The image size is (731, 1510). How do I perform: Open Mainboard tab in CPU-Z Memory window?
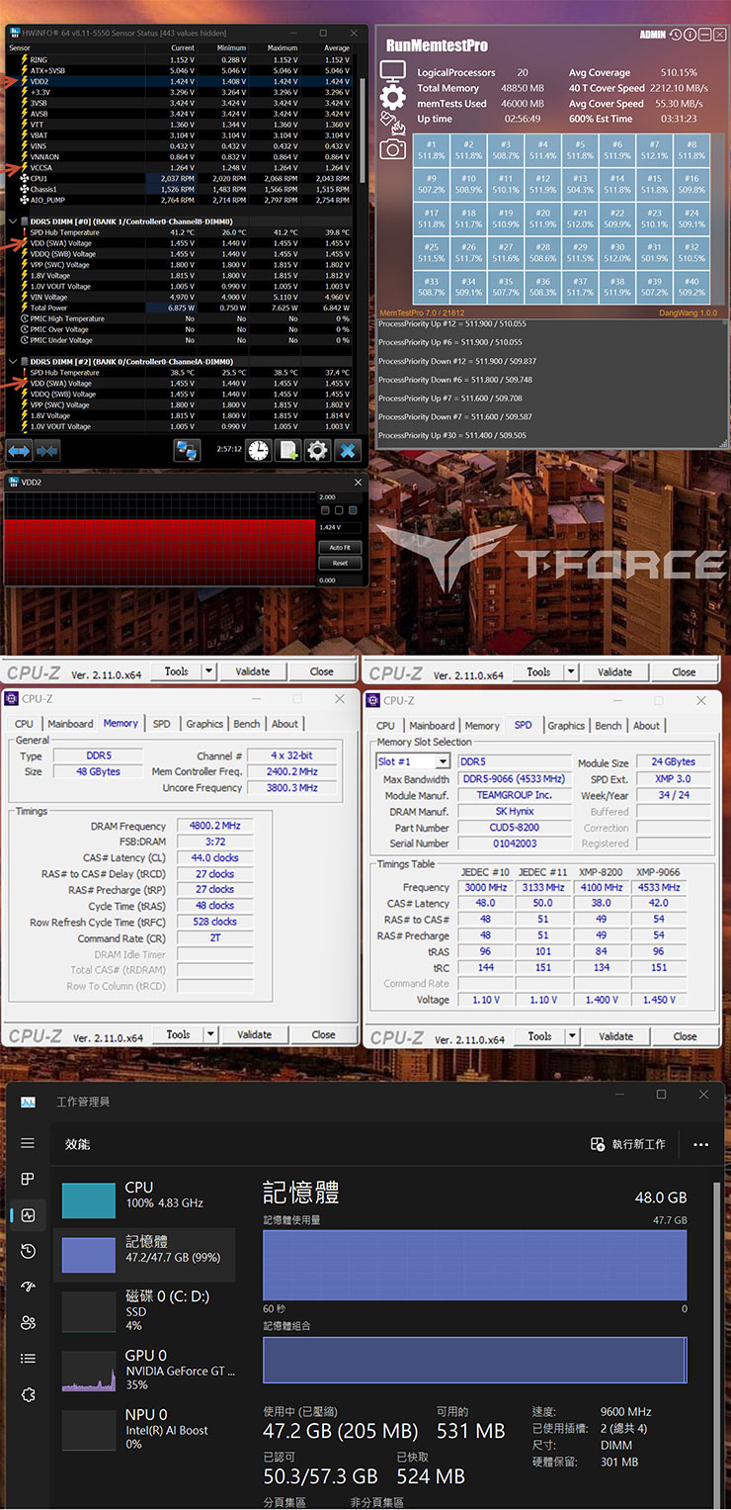70,724
